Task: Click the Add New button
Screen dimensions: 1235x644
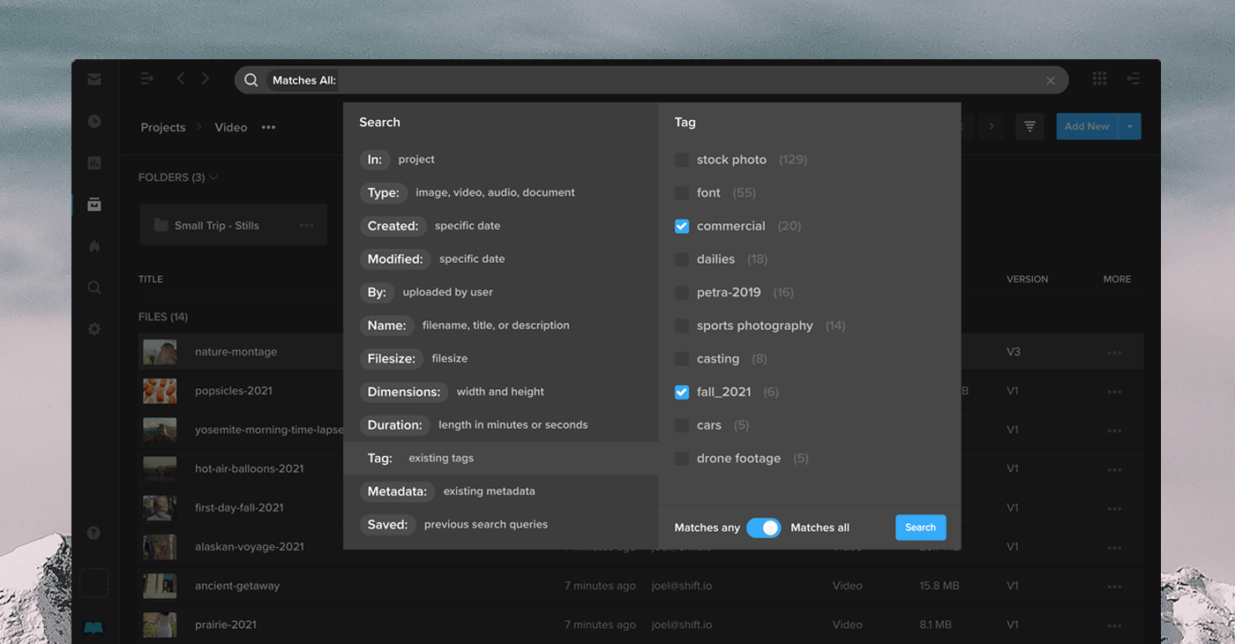Action: pos(1087,126)
